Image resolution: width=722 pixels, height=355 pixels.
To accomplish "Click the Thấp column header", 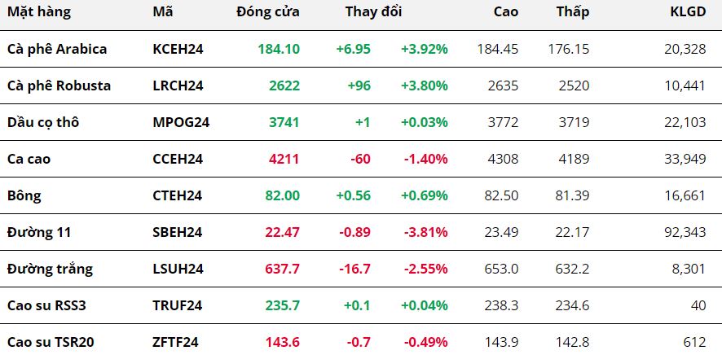I will coord(573,12).
